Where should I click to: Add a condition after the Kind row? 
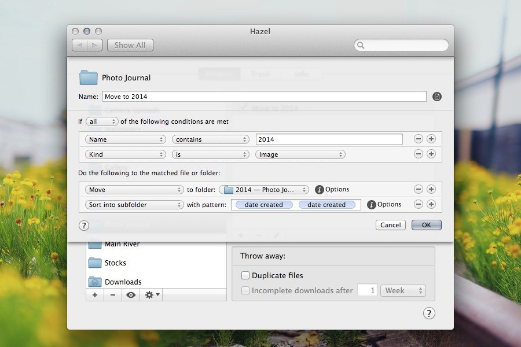coord(431,154)
